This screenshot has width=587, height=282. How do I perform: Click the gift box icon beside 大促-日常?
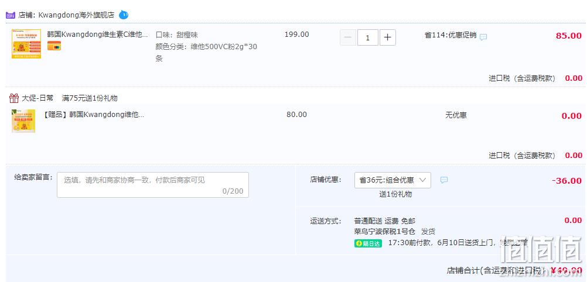click(x=14, y=98)
